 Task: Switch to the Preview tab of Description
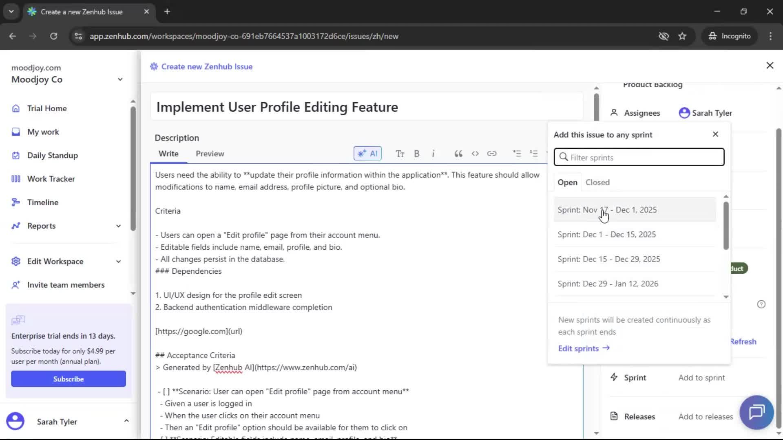(x=210, y=154)
